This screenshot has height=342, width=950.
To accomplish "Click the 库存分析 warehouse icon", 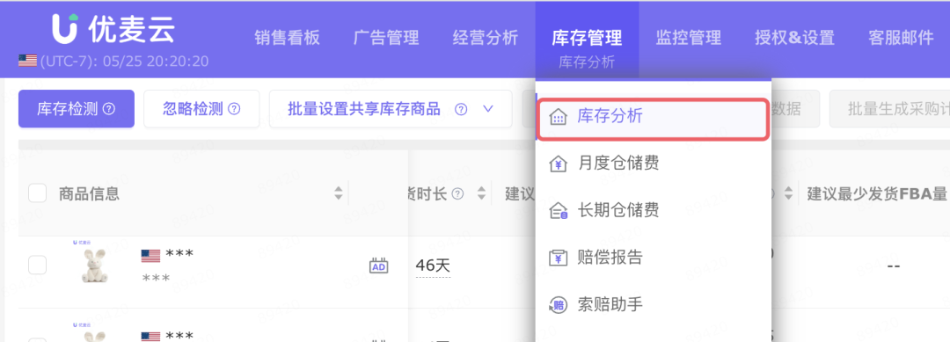I will (558, 116).
